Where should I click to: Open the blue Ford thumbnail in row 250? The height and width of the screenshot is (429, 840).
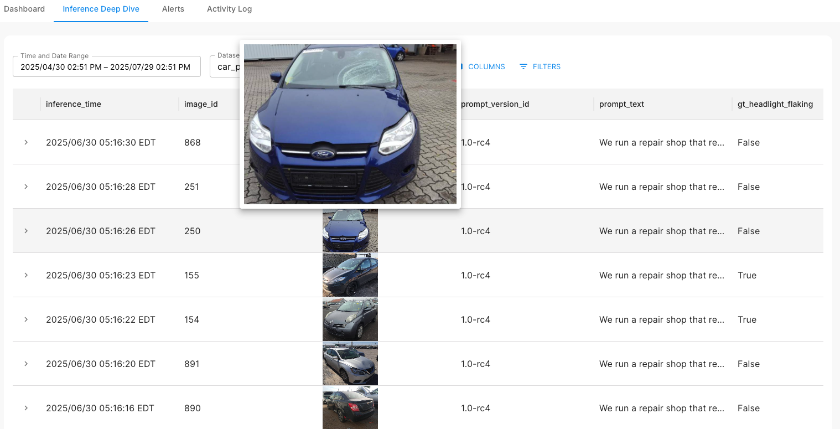click(350, 231)
